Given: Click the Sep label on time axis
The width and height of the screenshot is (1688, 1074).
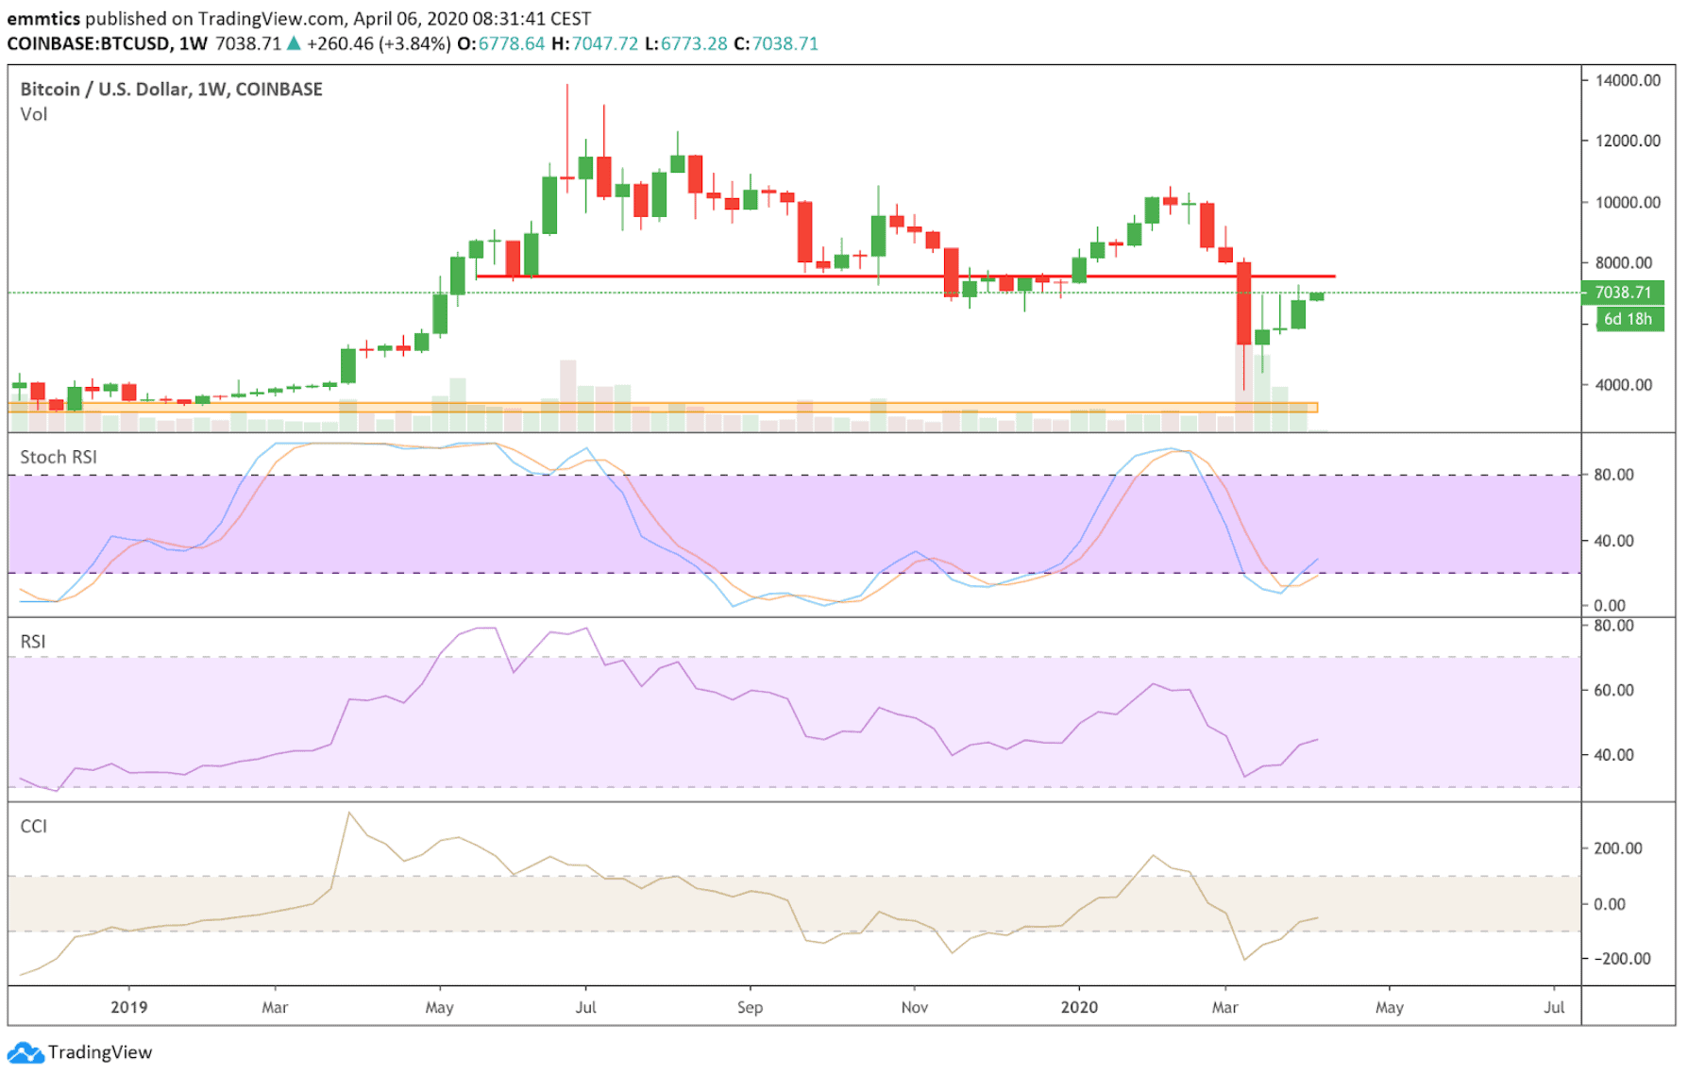Looking at the screenshot, I should (x=751, y=1007).
